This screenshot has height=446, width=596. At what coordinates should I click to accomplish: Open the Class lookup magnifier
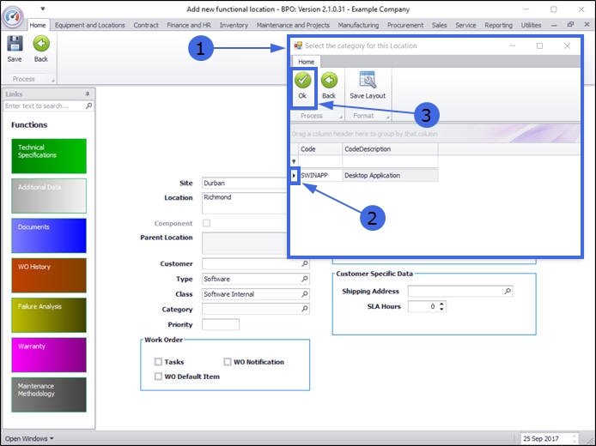point(305,294)
